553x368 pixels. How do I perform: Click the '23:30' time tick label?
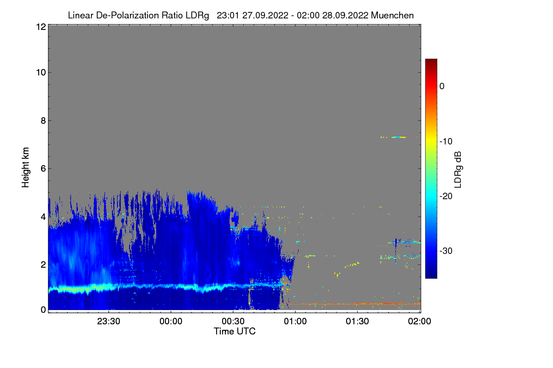109,322
